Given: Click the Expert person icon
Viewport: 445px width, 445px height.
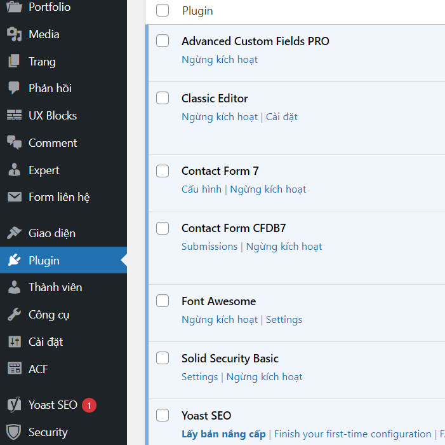Looking at the screenshot, I should pos(14,170).
